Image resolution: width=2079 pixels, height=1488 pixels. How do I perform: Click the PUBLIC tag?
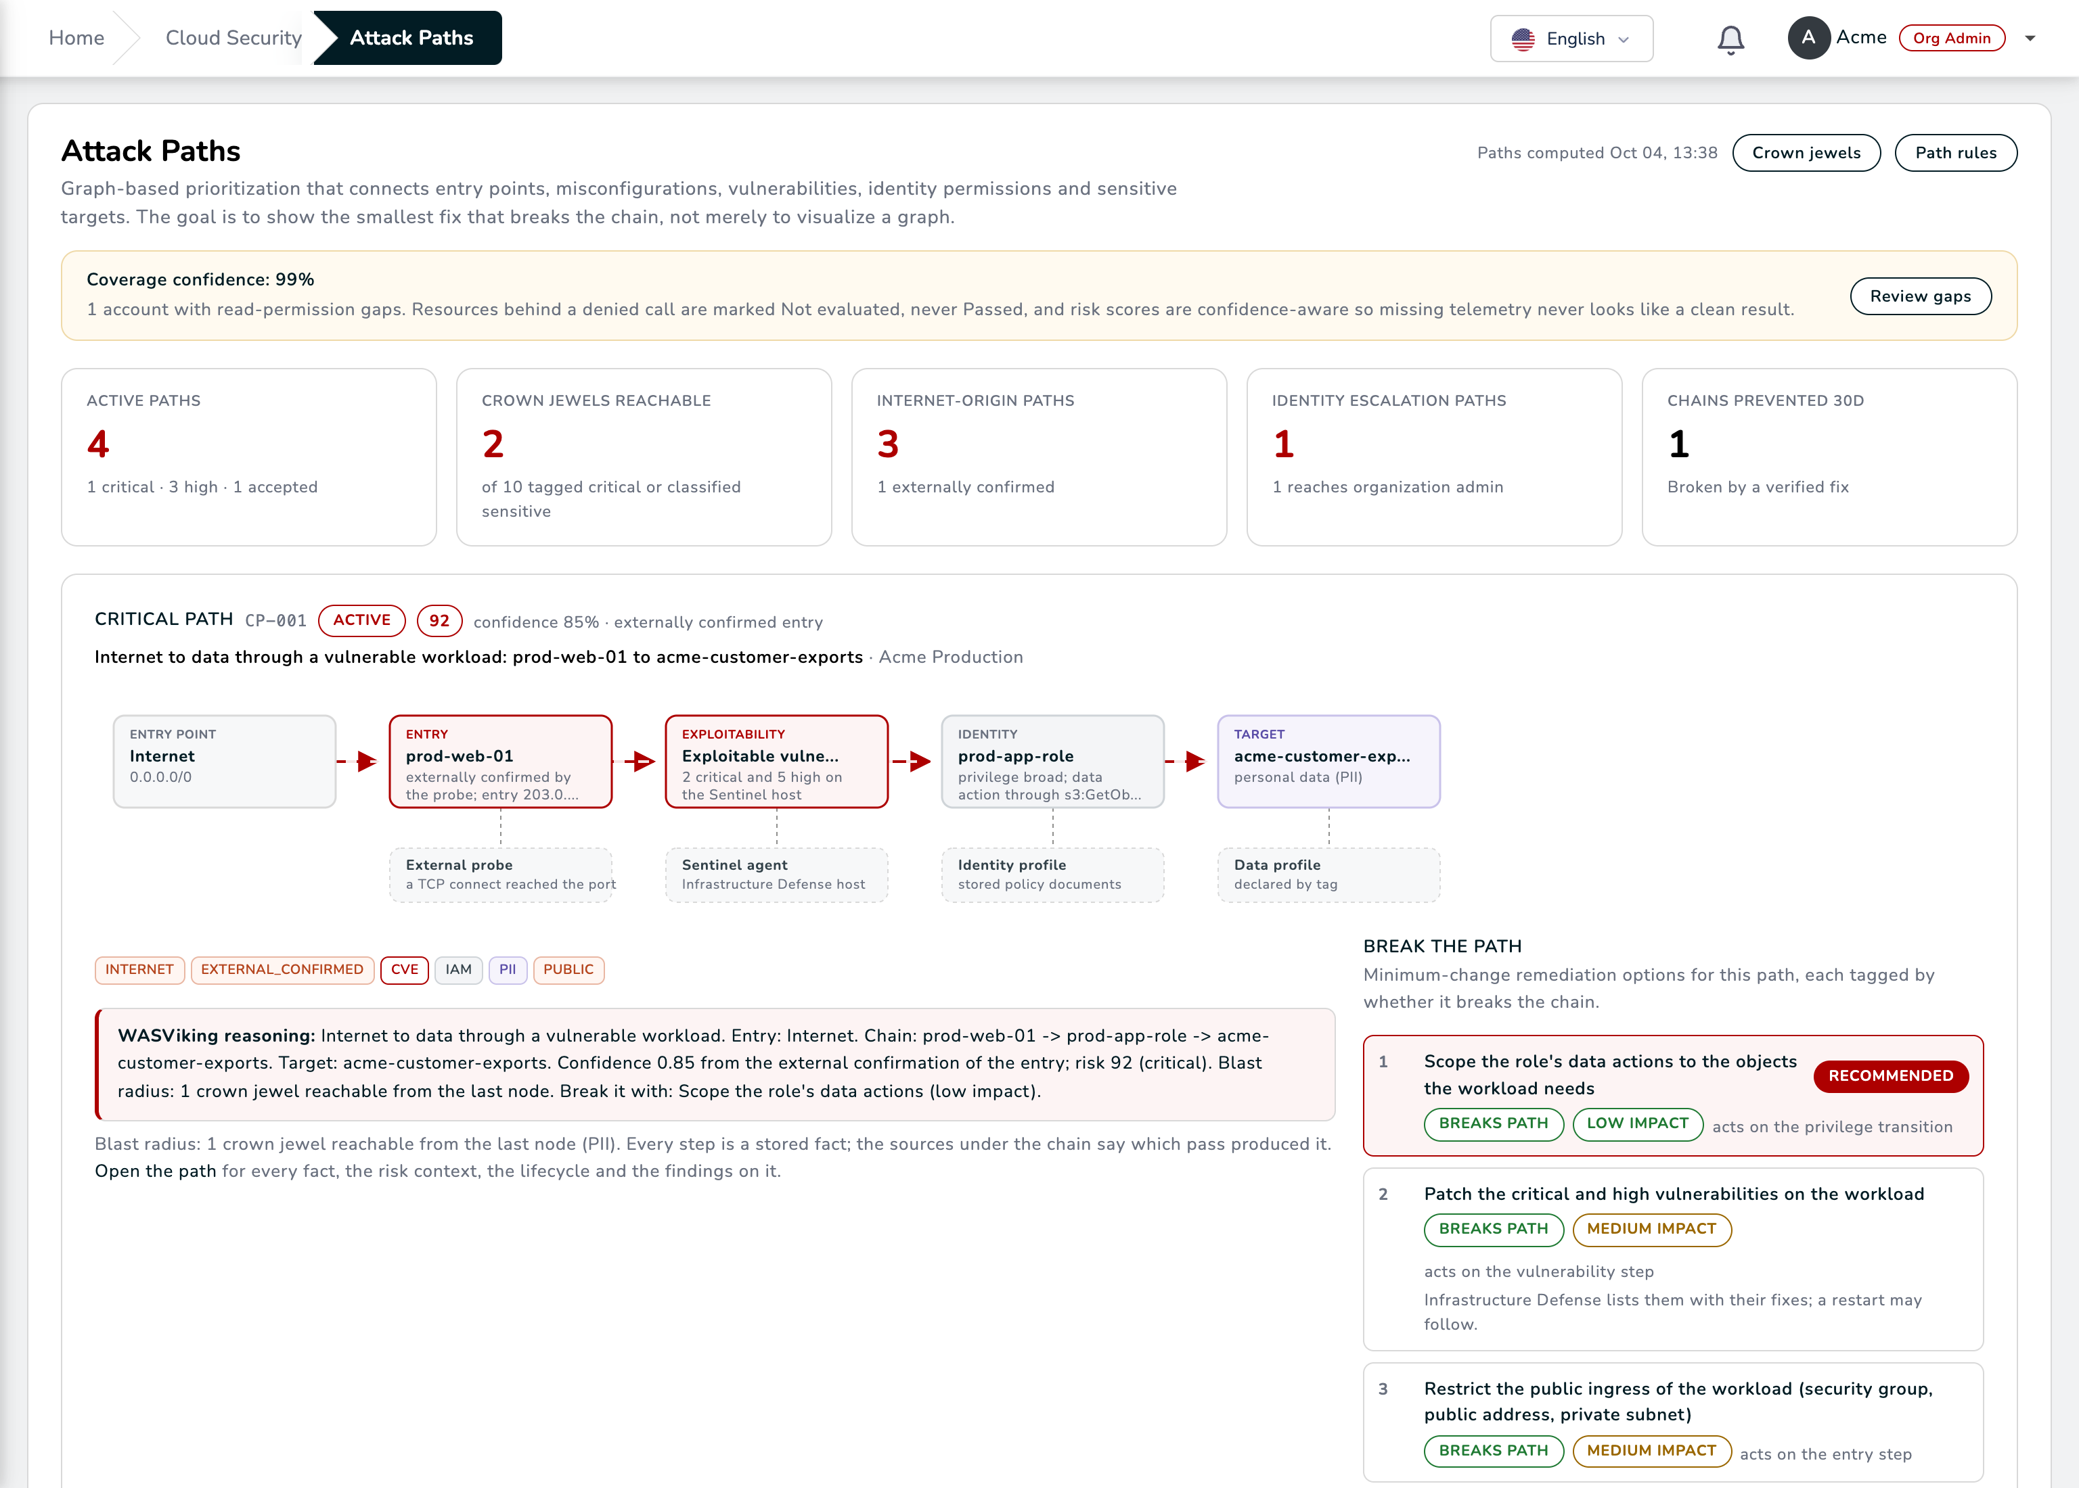point(568,969)
